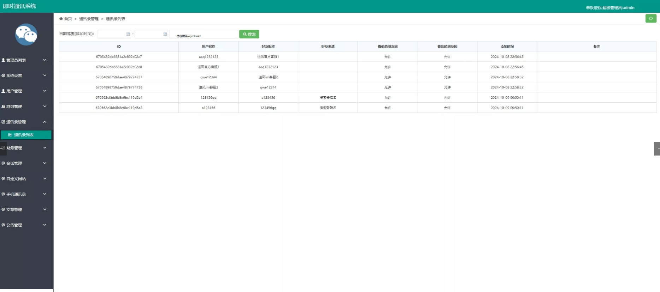Expand the 自定义网站 menu chevron
Image resolution: width=660 pixels, height=292 pixels.
(x=45, y=179)
